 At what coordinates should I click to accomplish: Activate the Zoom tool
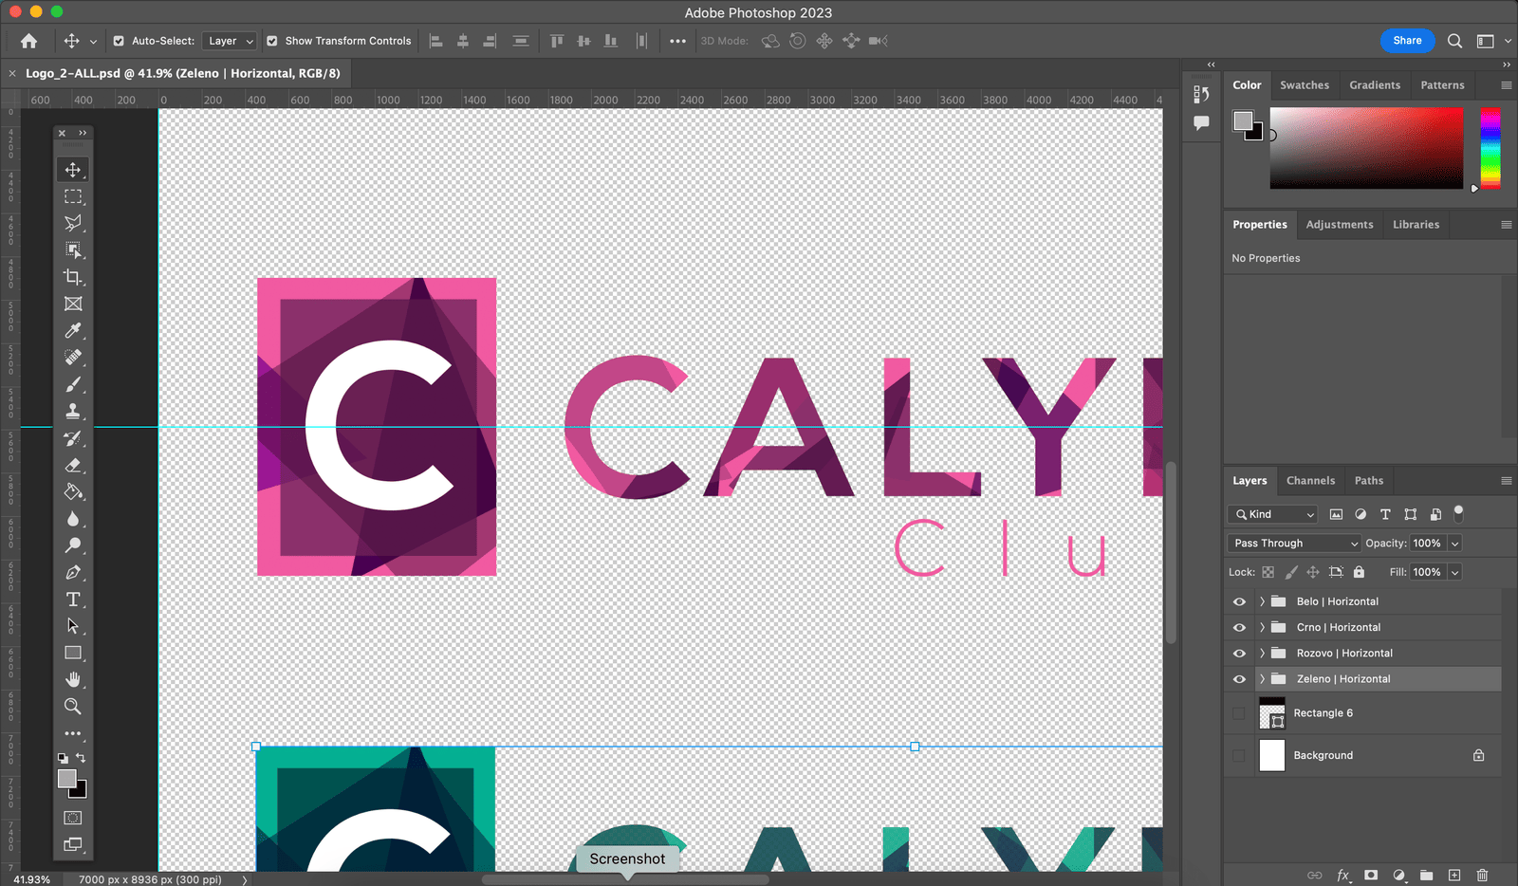(73, 707)
